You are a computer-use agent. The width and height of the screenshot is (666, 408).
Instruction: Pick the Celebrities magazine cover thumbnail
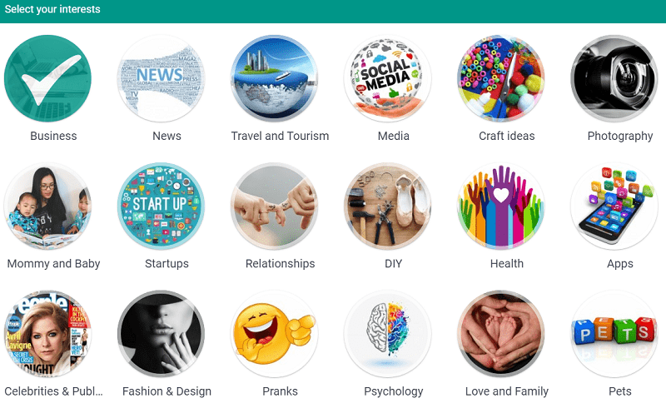click(x=47, y=334)
